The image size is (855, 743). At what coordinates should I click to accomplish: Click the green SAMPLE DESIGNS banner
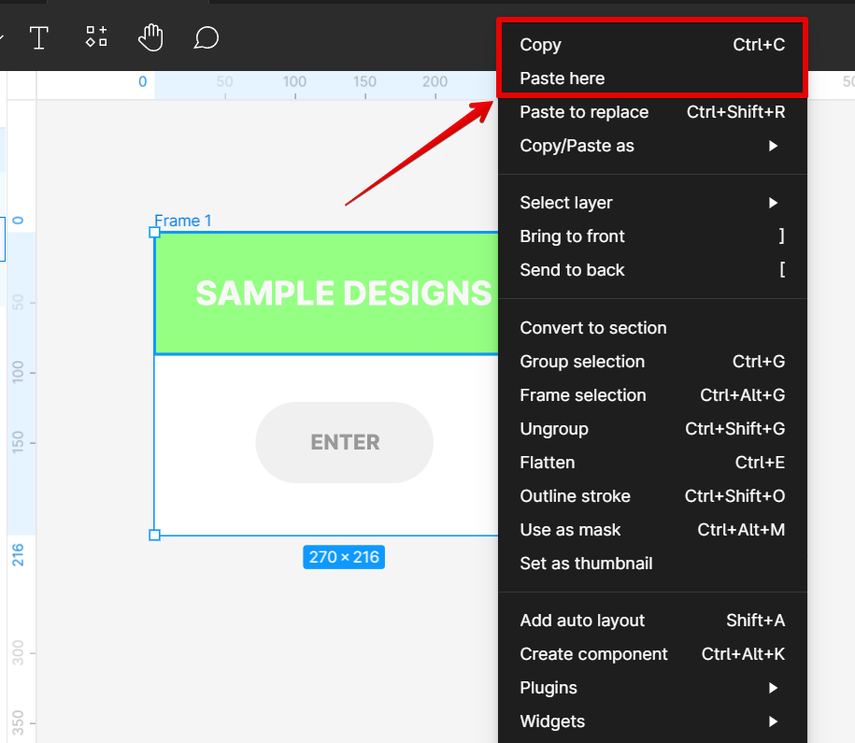(x=327, y=293)
